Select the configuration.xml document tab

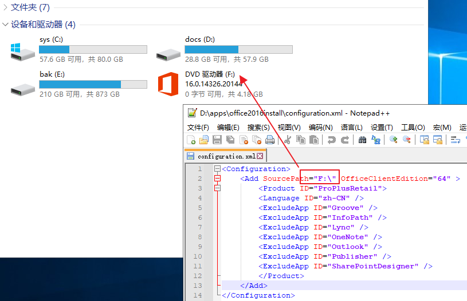pos(225,156)
